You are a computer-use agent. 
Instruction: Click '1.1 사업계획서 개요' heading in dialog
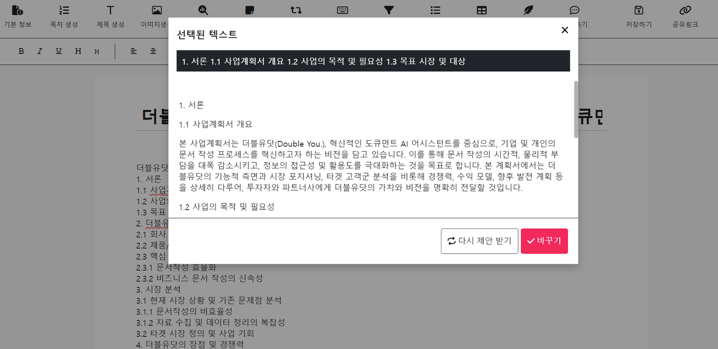[215, 124]
